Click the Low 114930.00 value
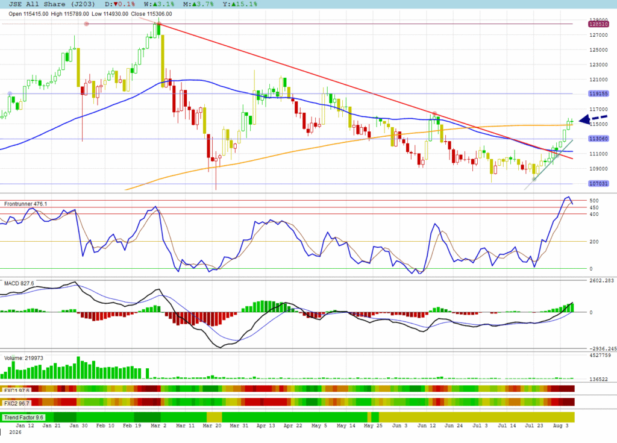Image resolution: width=617 pixels, height=443 pixels. 110,14
